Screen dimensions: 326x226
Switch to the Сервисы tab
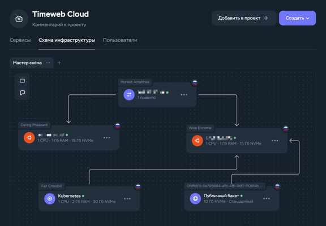pyautogui.click(x=20, y=40)
